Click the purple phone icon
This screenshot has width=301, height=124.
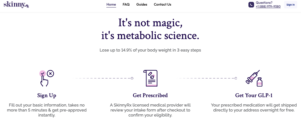tap(251, 5)
